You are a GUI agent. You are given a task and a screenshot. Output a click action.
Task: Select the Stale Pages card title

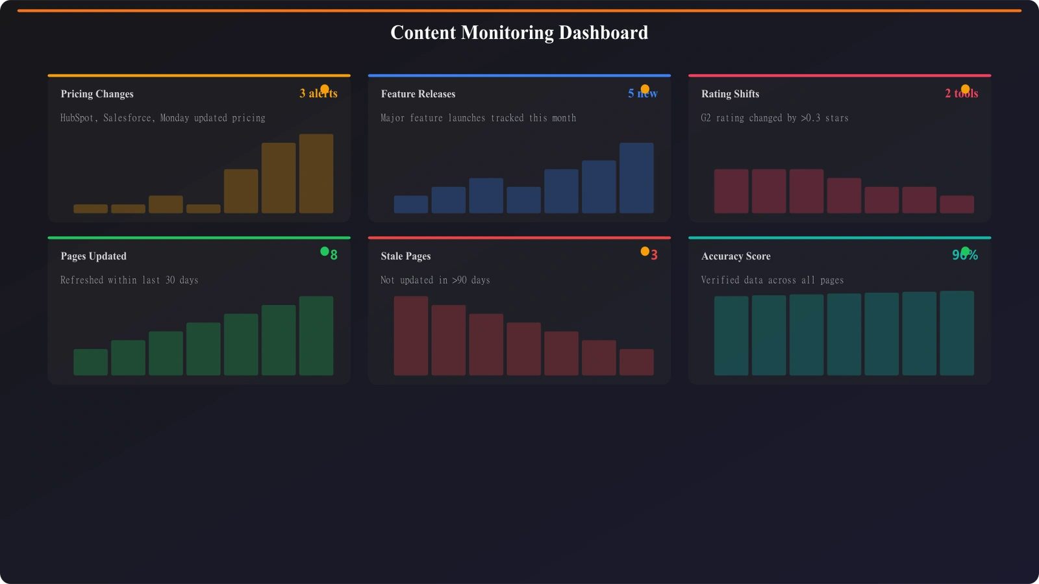click(x=405, y=256)
